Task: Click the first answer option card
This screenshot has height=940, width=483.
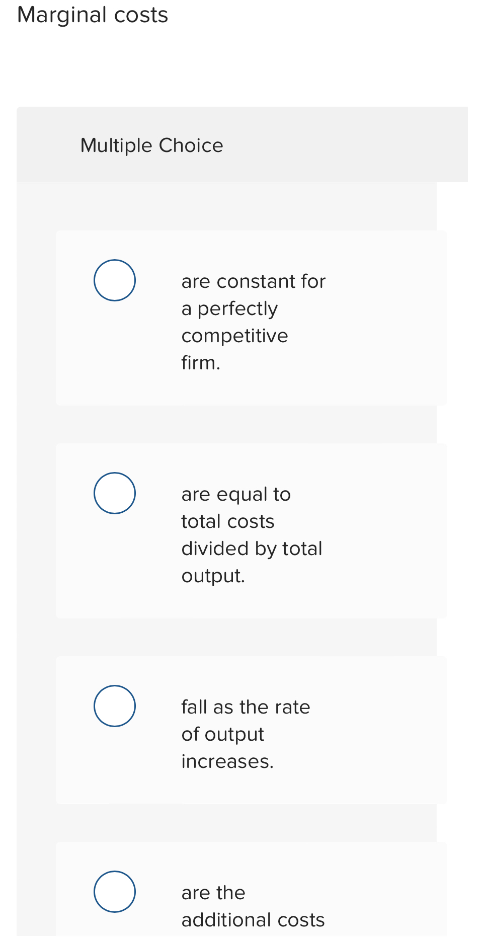Action: [x=251, y=317]
